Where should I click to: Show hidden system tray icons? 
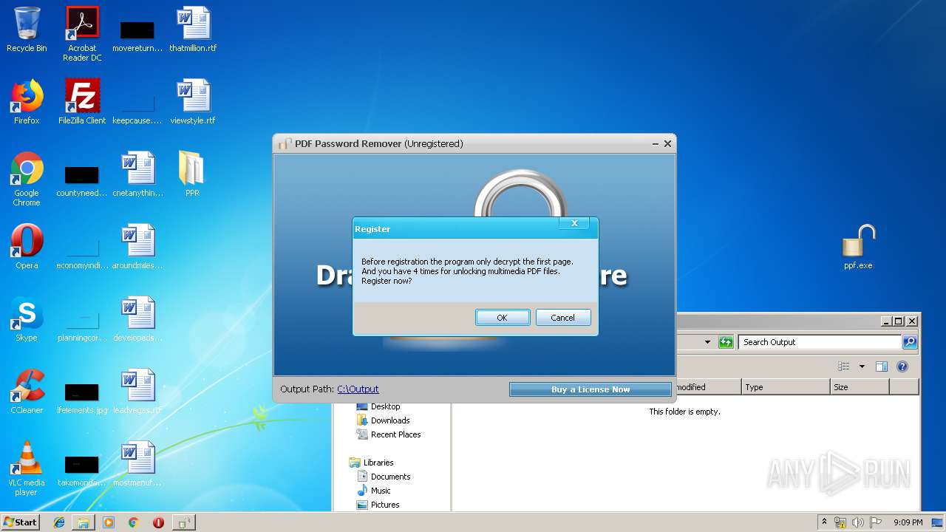pos(824,522)
